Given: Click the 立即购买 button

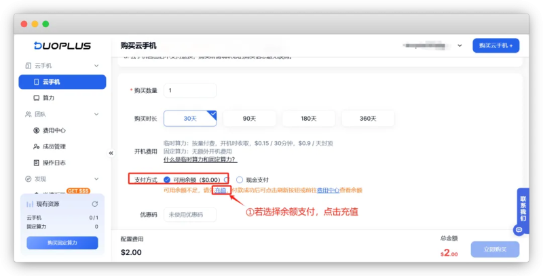Looking at the screenshot, I should [x=495, y=250].
